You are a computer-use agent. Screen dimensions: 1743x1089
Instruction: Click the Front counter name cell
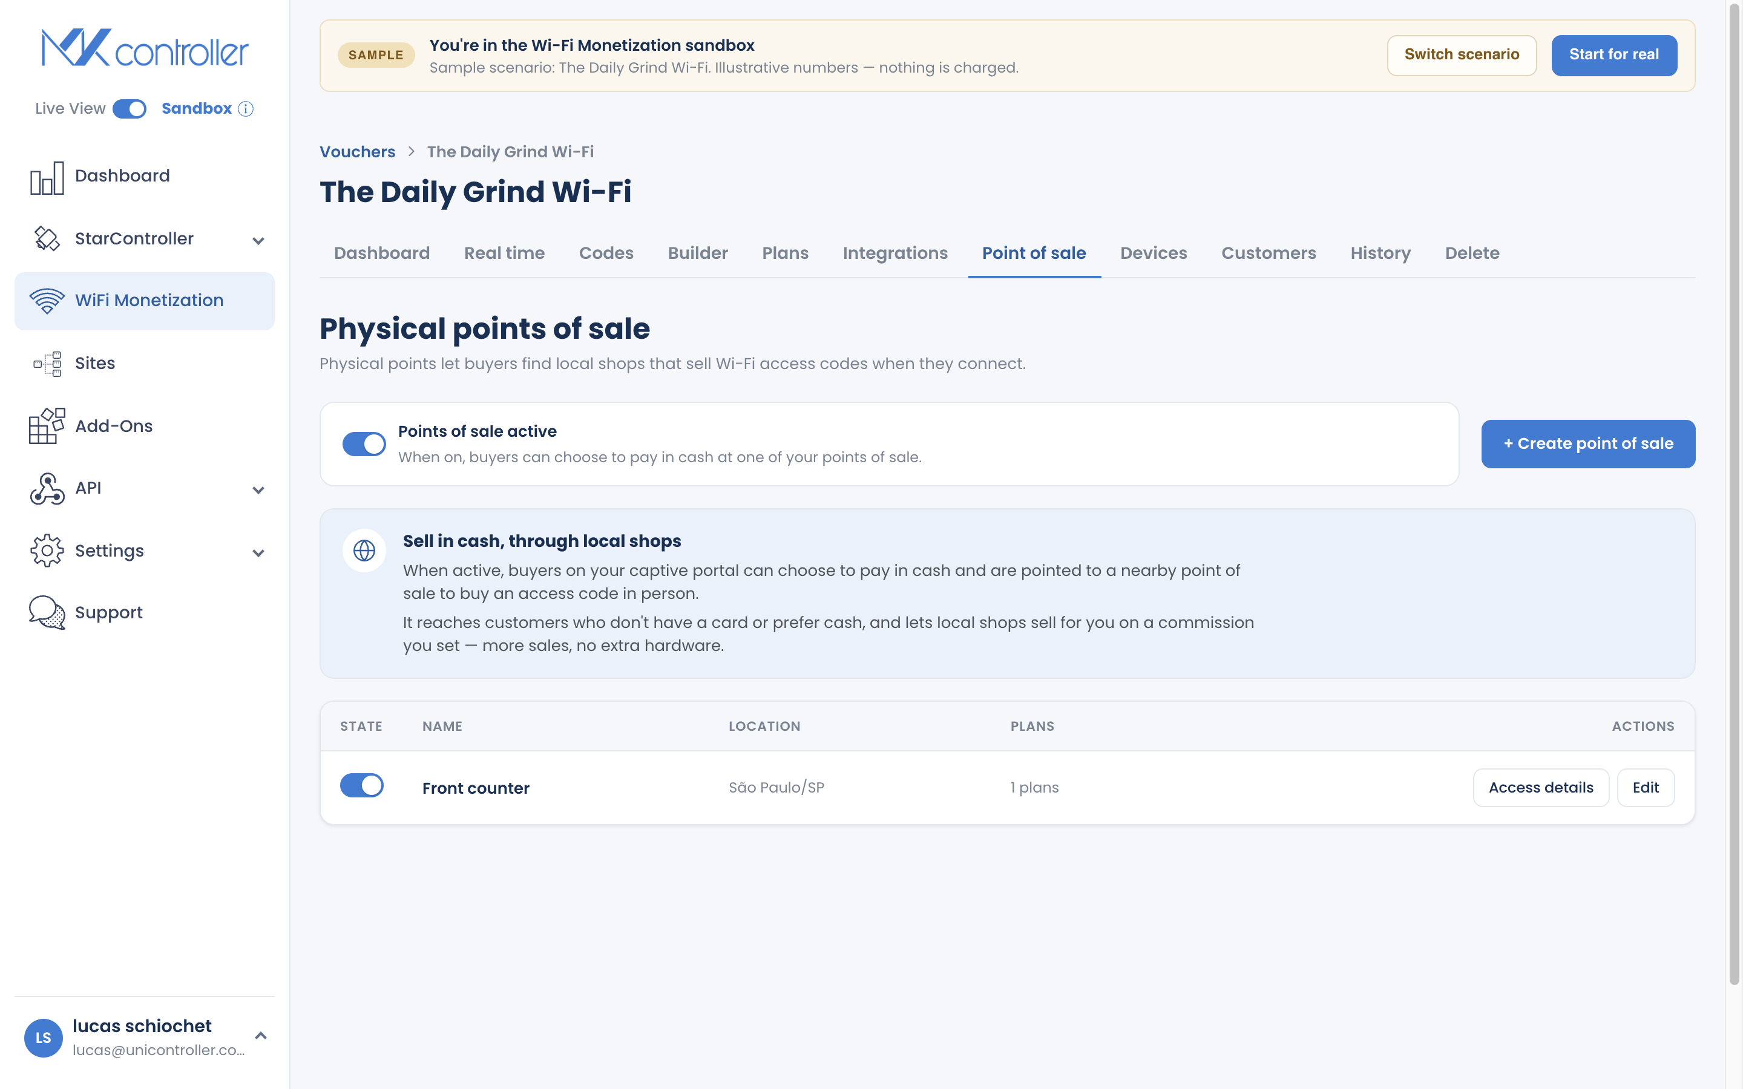coord(475,788)
